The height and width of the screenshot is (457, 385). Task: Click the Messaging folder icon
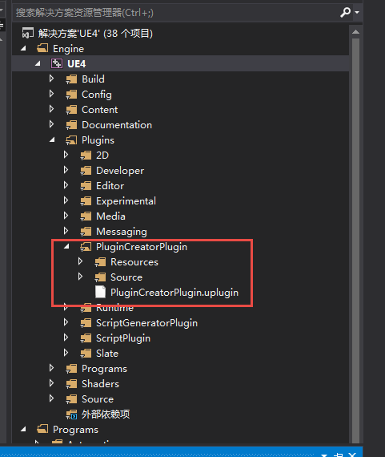coord(86,232)
